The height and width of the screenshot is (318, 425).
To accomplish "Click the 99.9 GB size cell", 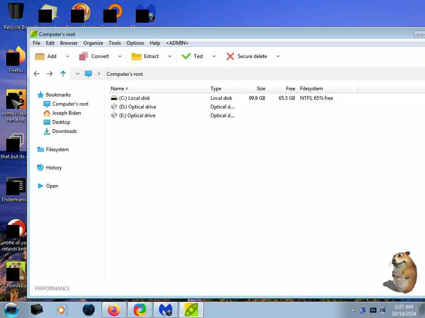I will (256, 98).
